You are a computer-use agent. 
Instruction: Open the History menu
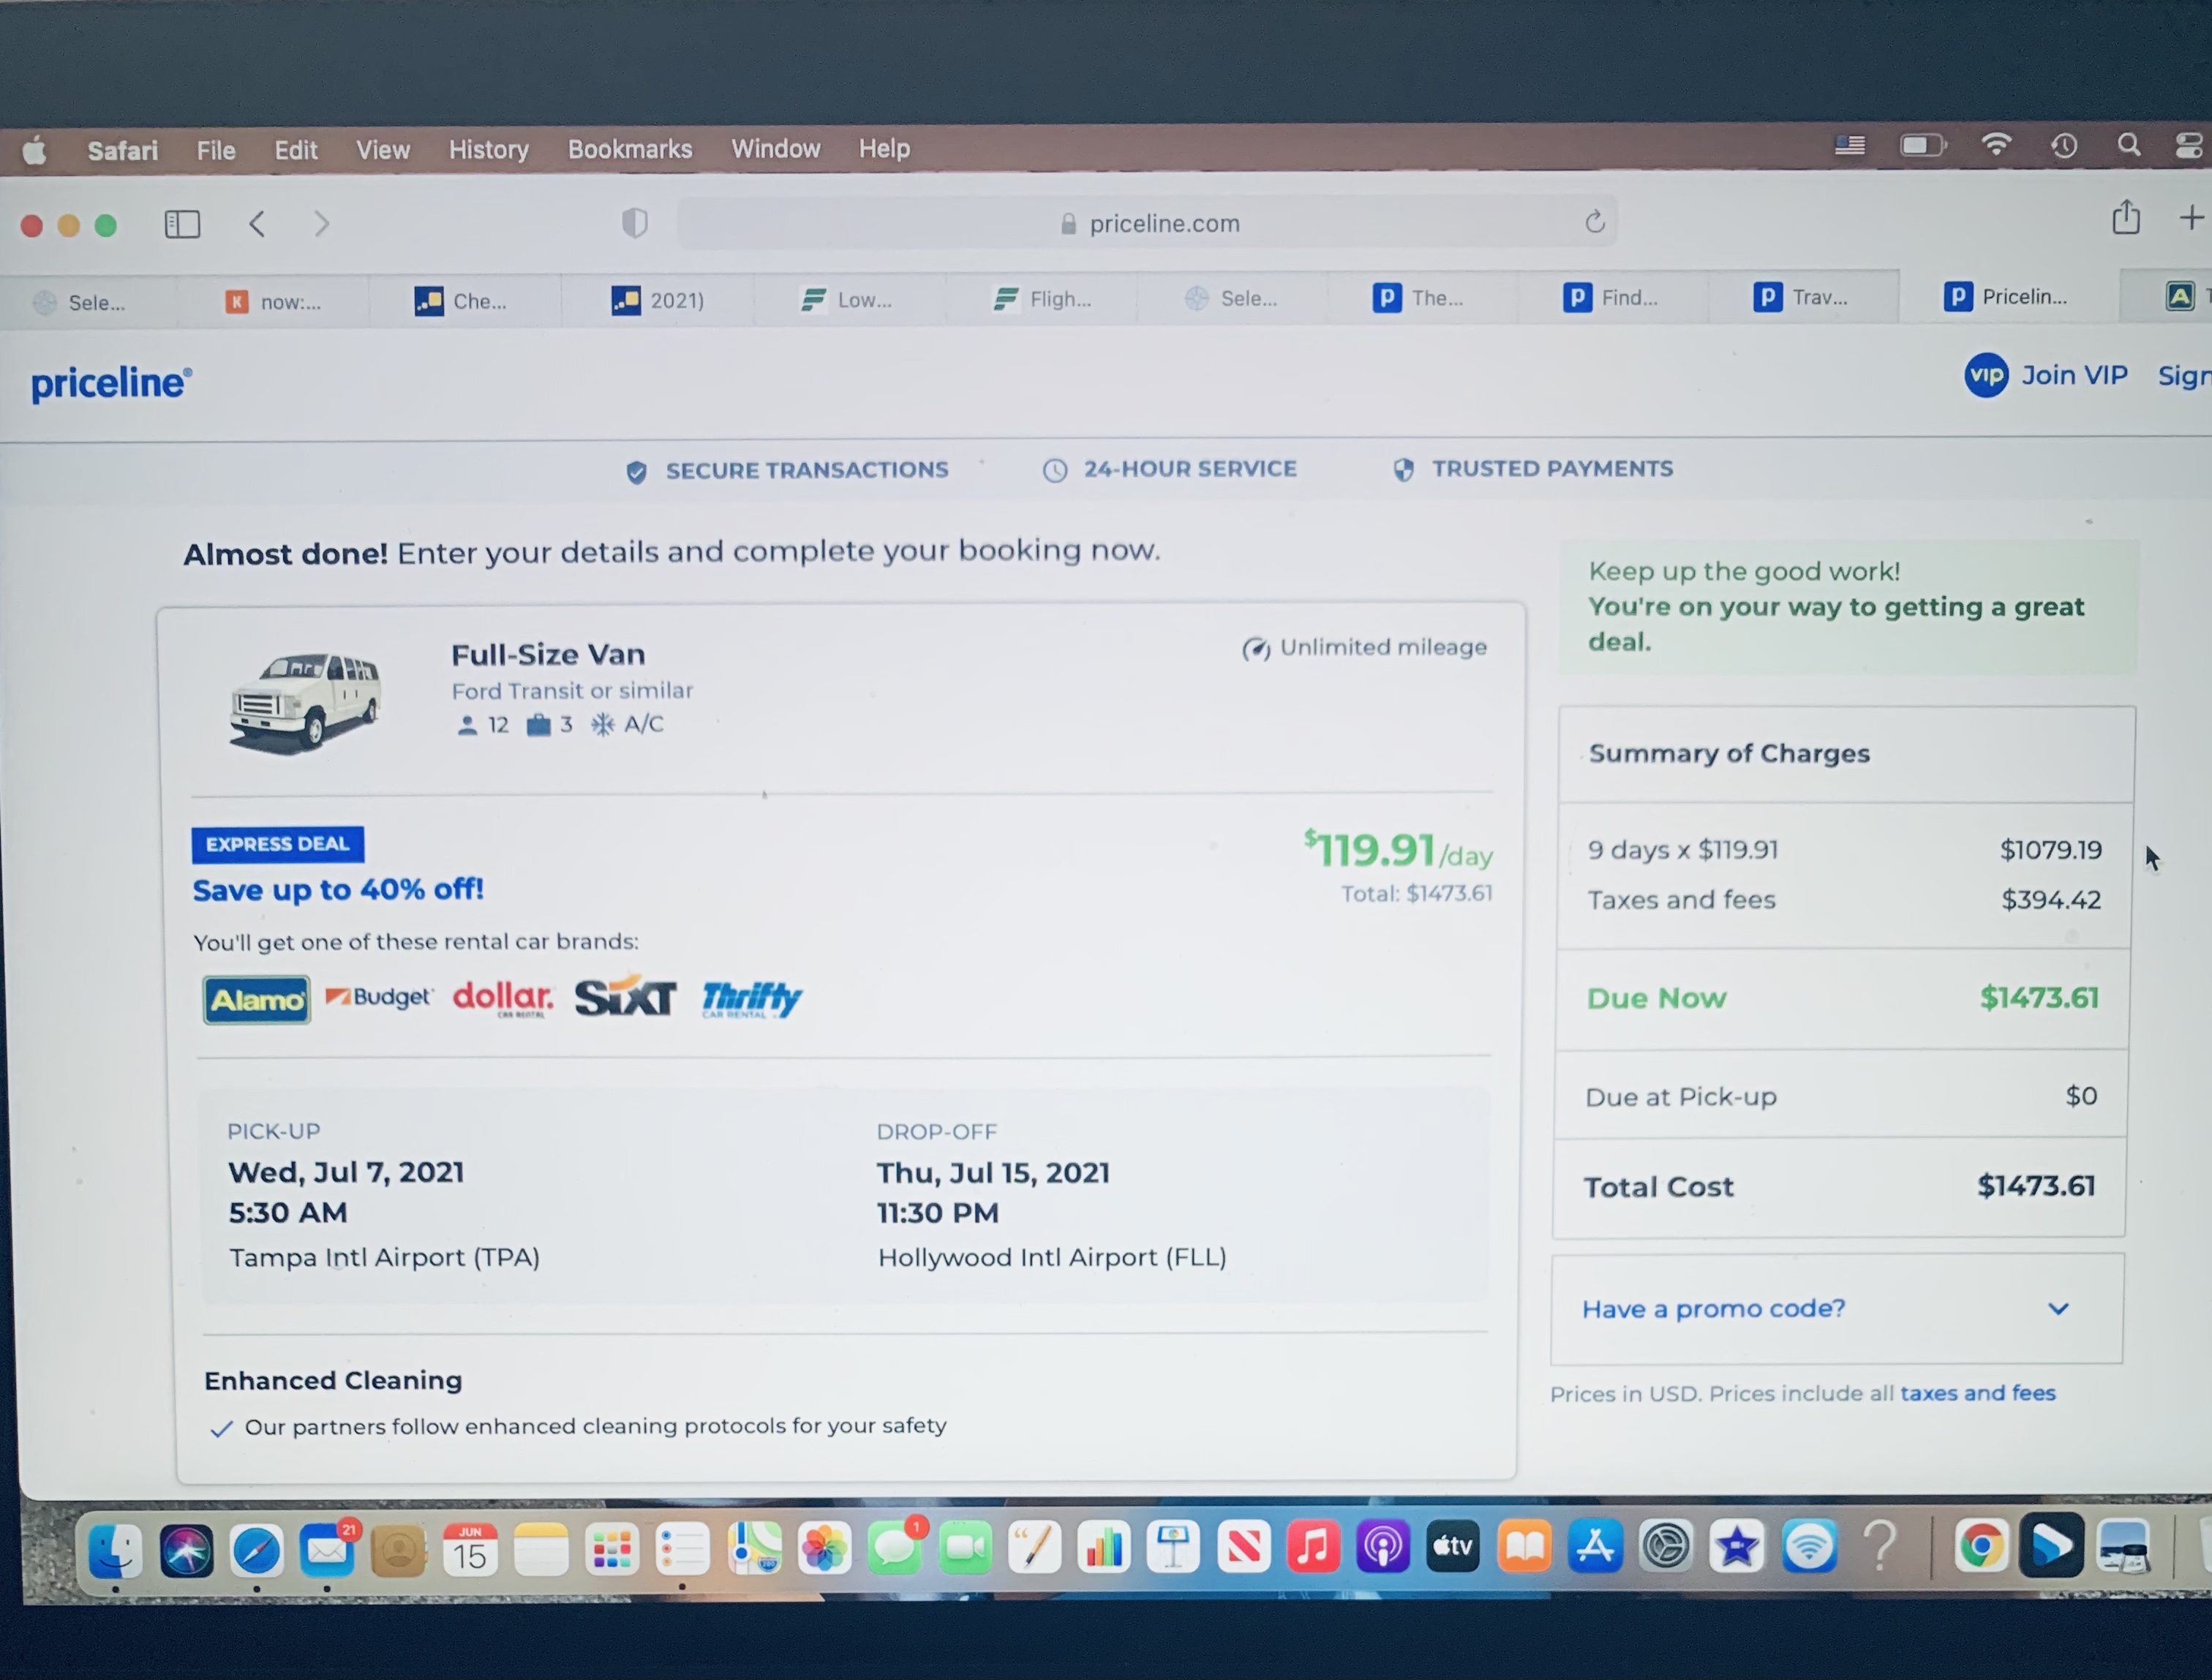[488, 149]
